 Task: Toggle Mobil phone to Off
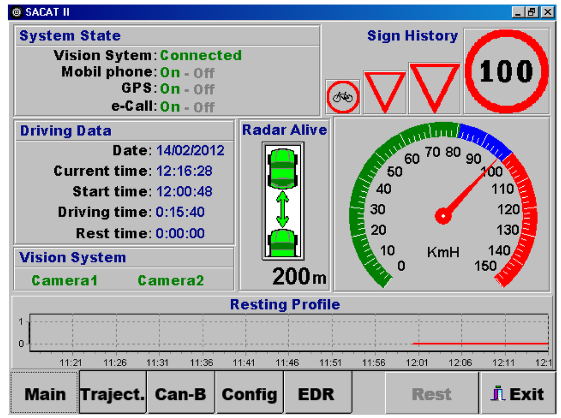204,73
